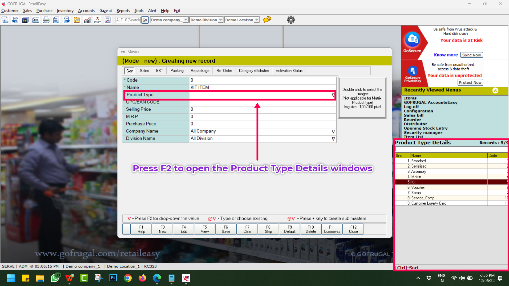Click the Protect Now button
Viewport: 509px width, 286px height.
coord(470,83)
